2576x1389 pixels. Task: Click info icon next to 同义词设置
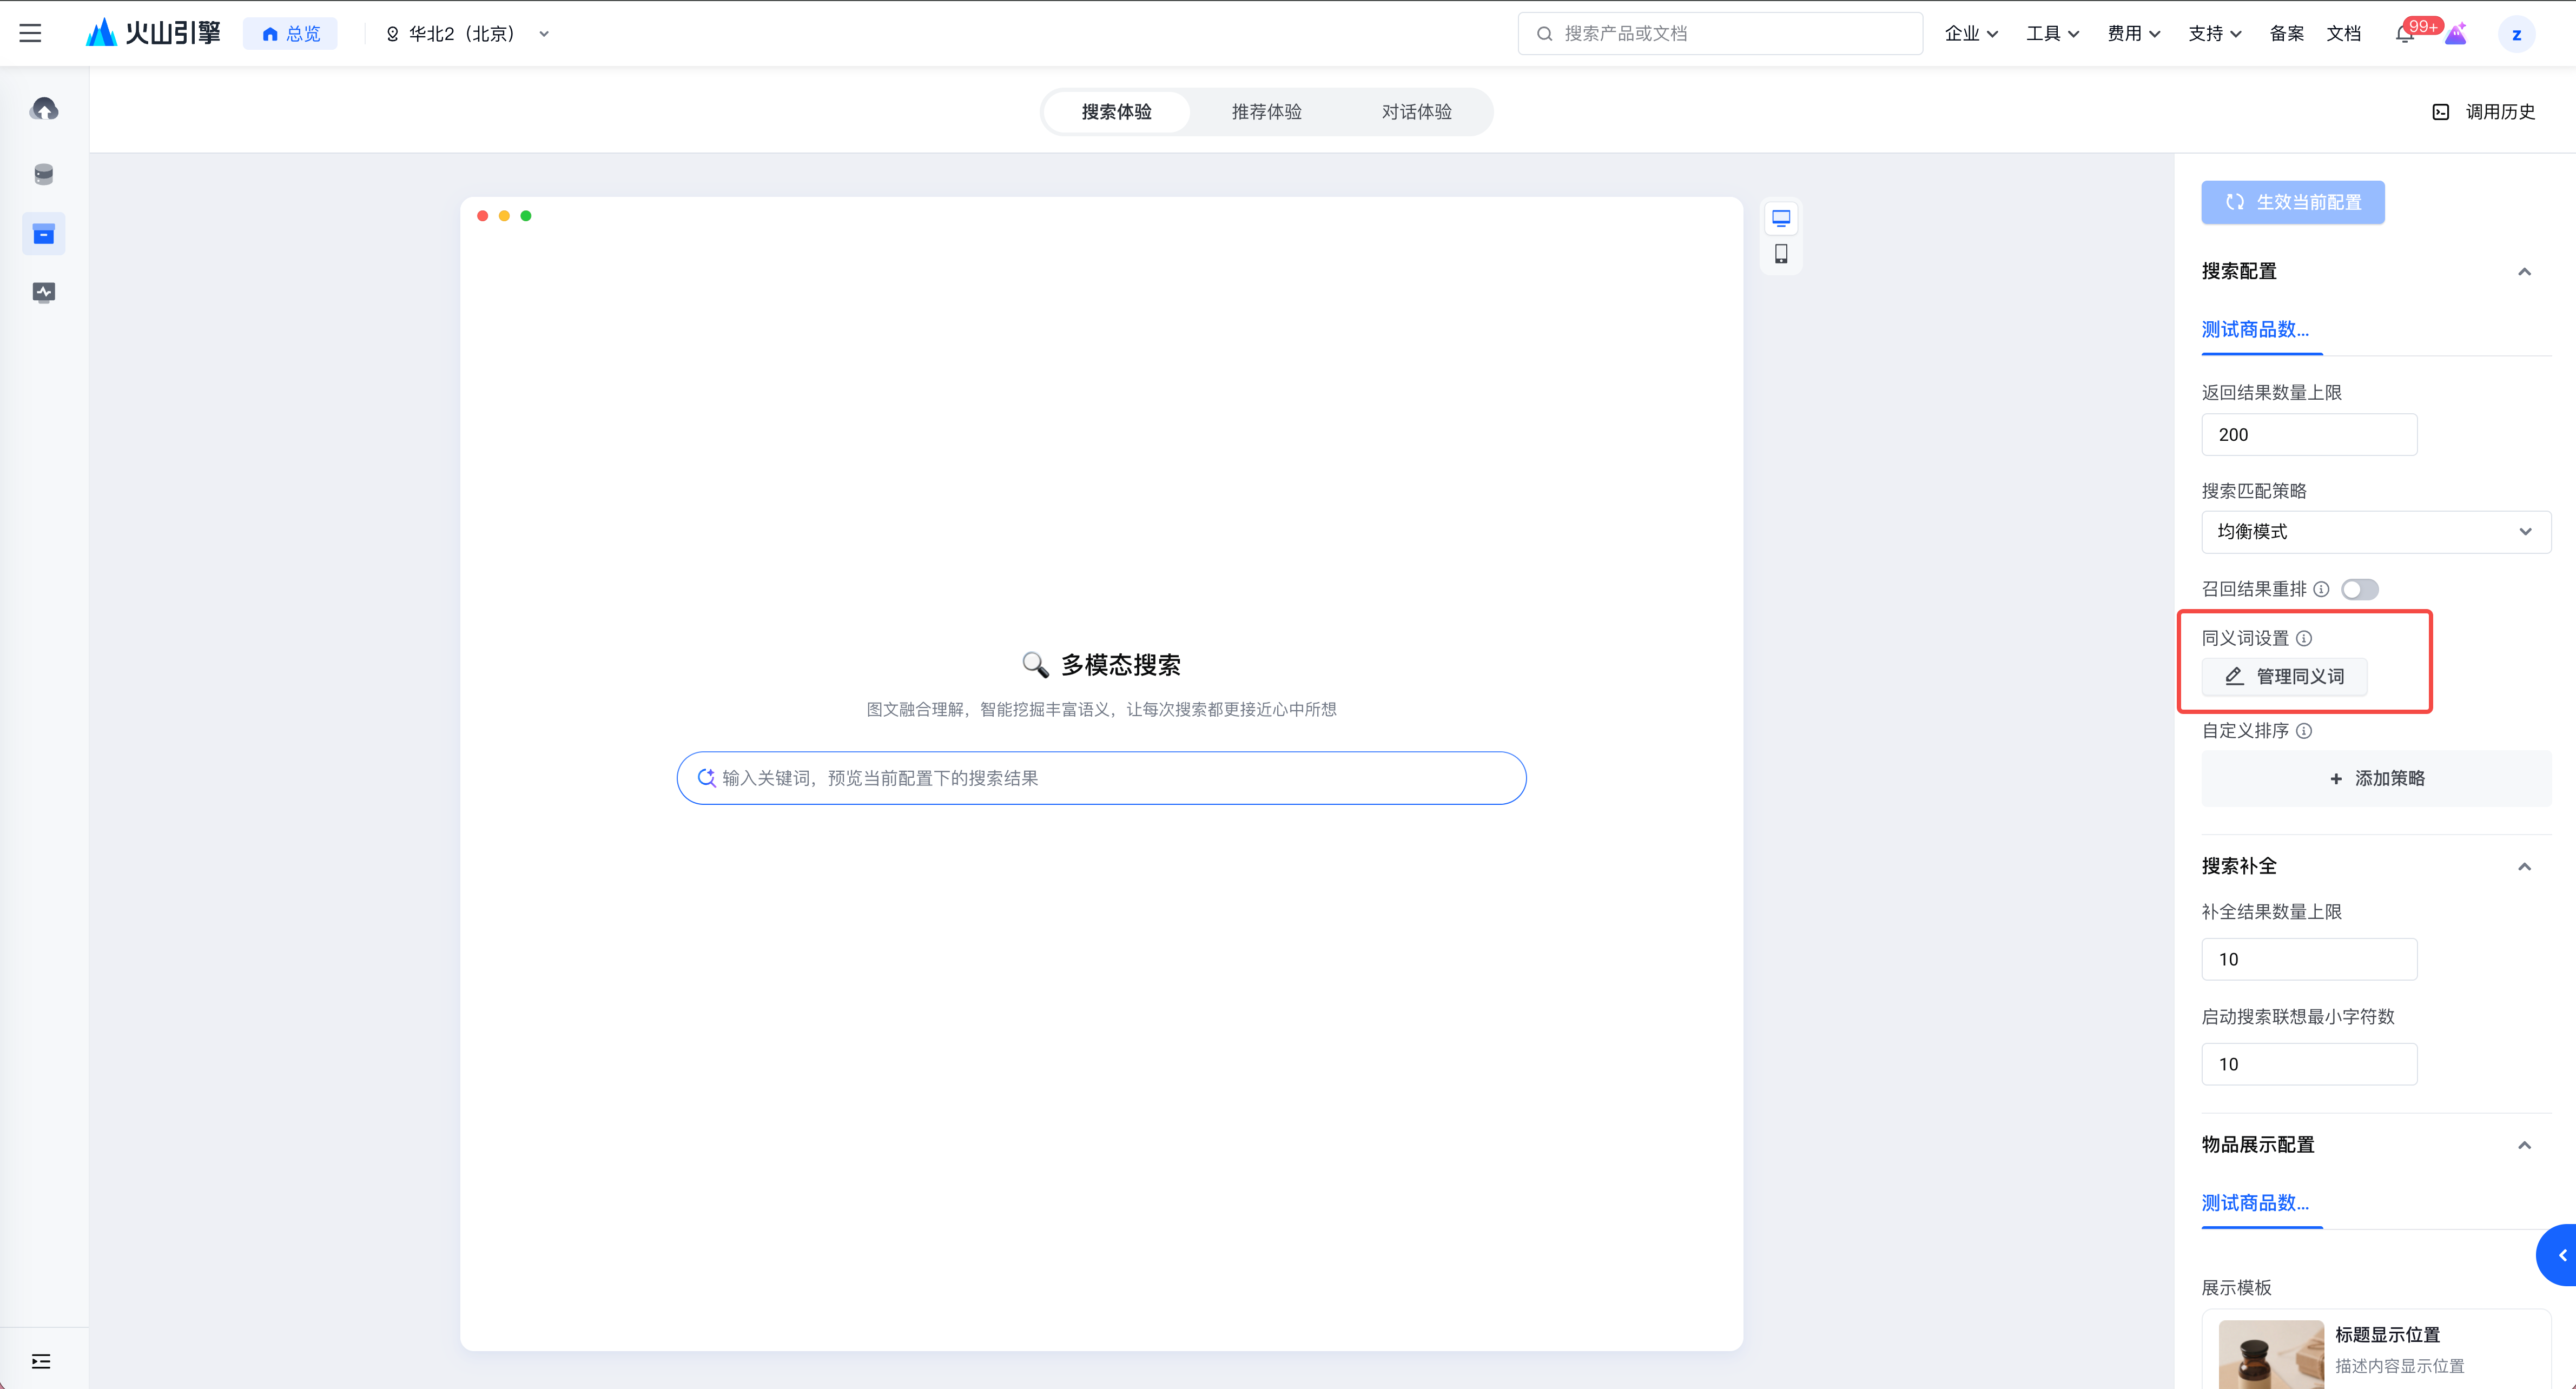pos(2304,638)
